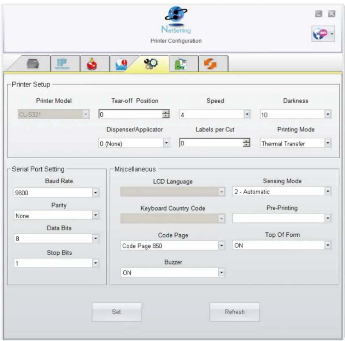345x341 pixels.
Task: Open the Printing Mode dropdown
Action: point(328,143)
